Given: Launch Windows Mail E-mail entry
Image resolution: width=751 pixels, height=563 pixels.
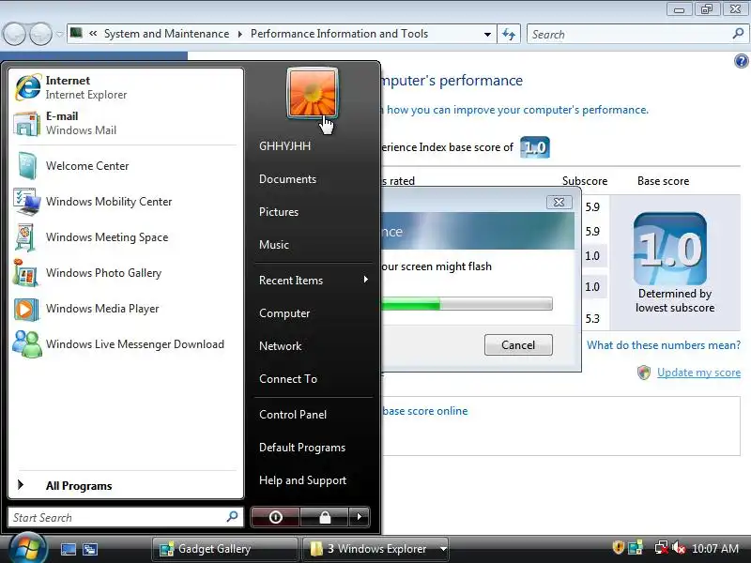Looking at the screenshot, I should 126,123.
